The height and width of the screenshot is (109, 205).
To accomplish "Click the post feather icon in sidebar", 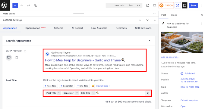I will (163, 23).
